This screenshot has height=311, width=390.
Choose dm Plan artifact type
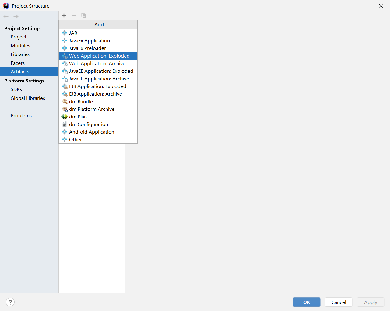[98, 117]
